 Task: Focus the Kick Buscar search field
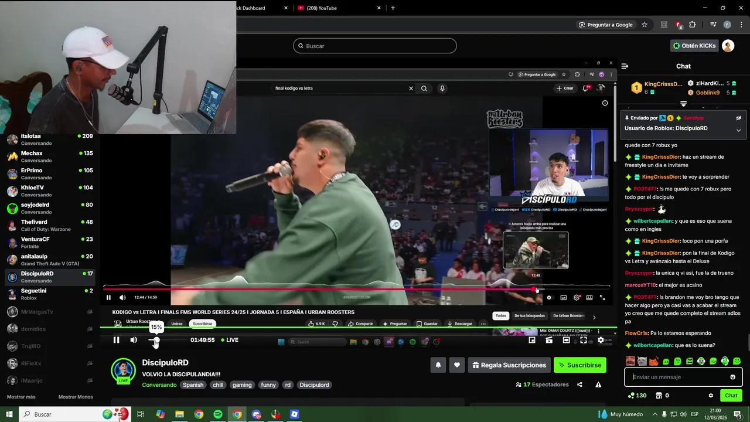click(375, 46)
